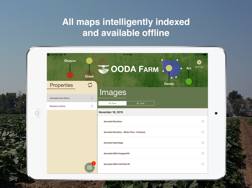The height and width of the screenshot is (188, 252).
Task: Select Avocado Farm Demo property
Action: 72,98
